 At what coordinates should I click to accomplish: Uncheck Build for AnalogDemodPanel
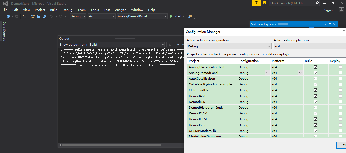pos(316,73)
